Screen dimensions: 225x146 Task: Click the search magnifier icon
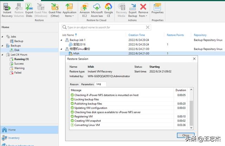click(x=65, y=27)
